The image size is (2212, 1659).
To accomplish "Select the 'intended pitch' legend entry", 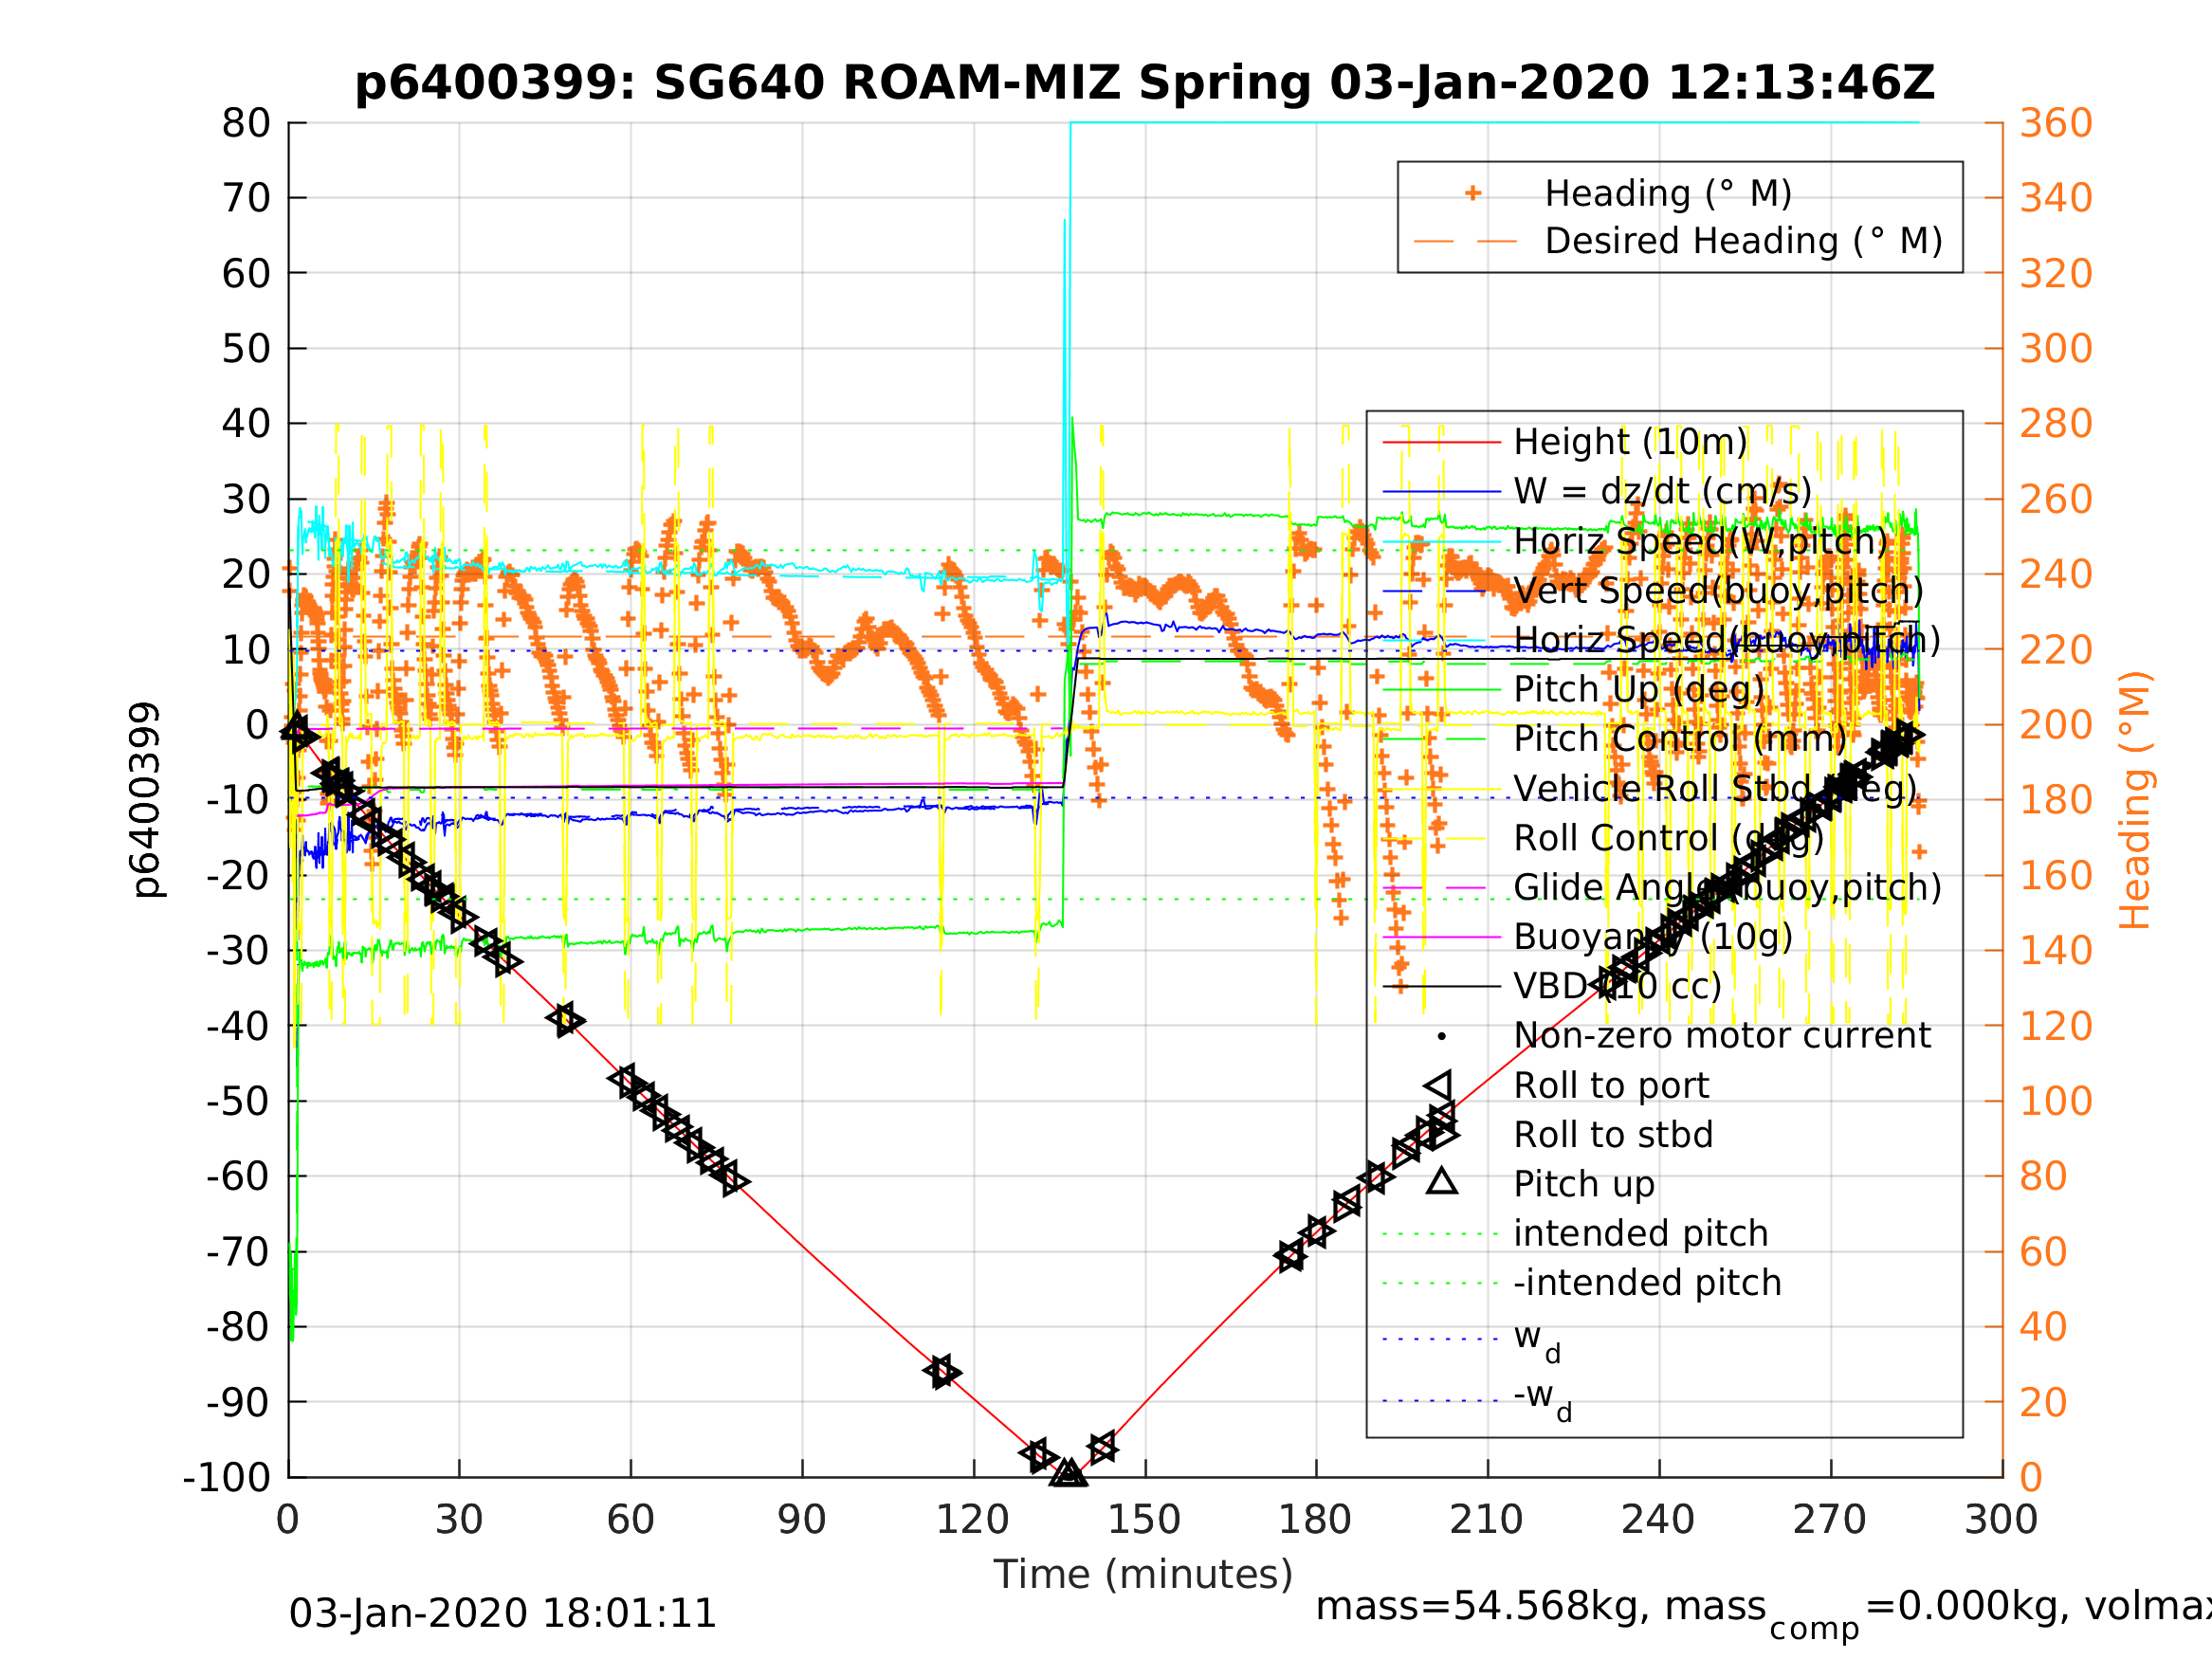I will [1640, 1234].
